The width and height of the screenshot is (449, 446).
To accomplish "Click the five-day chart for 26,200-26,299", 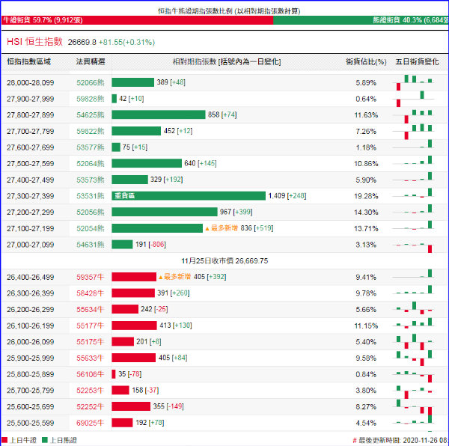I will [414, 308].
